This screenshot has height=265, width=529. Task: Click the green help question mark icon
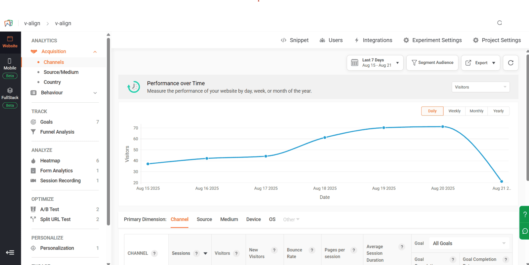pos(525,215)
